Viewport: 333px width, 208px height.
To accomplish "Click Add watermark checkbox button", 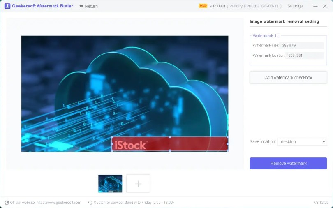I will point(288,77).
